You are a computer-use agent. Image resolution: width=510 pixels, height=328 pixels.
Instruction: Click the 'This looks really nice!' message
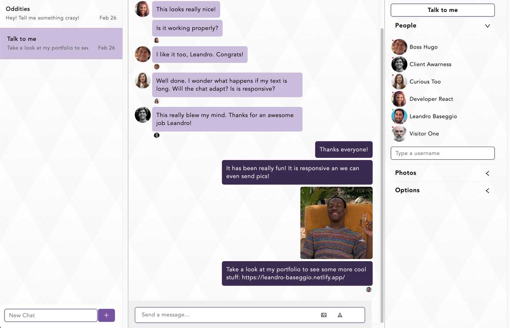pos(186,9)
